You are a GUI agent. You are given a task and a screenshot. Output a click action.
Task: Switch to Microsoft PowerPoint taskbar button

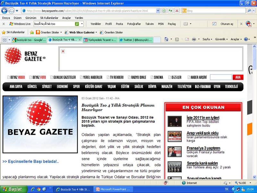(114, 189)
